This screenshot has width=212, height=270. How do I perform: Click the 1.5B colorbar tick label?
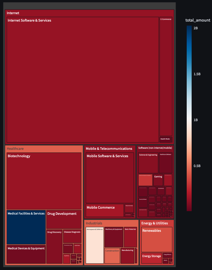(x=197, y=74)
